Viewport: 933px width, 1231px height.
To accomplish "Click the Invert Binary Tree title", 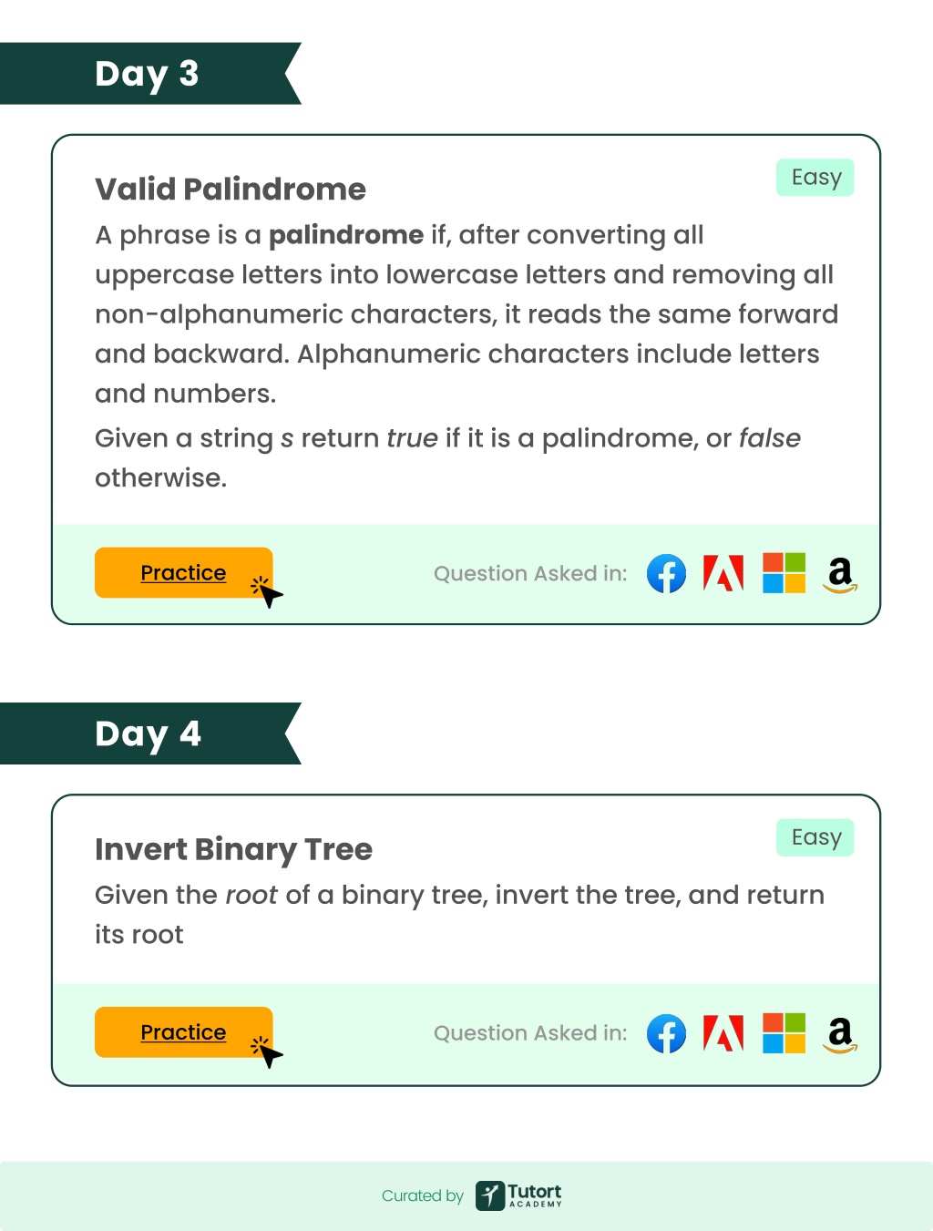I will tap(233, 849).
